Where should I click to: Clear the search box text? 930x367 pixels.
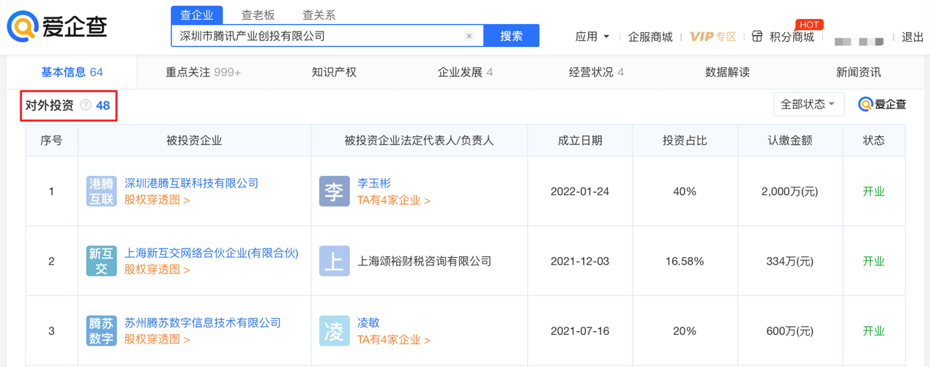pos(469,36)
